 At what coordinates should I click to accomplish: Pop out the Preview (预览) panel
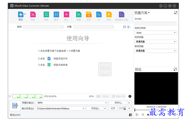[175, 69]
